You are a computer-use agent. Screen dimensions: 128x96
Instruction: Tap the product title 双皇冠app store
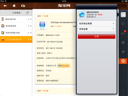63,22
